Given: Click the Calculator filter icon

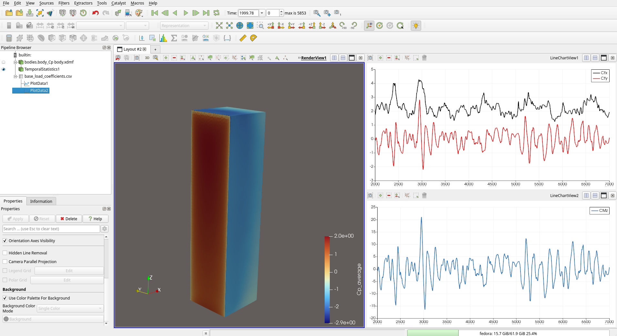Looking at the screenshot, I should click(9, 38).
